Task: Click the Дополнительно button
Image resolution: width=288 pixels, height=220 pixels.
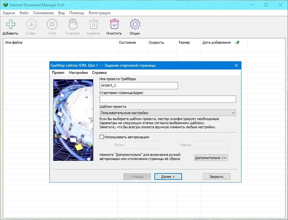Action: [210, 157]
